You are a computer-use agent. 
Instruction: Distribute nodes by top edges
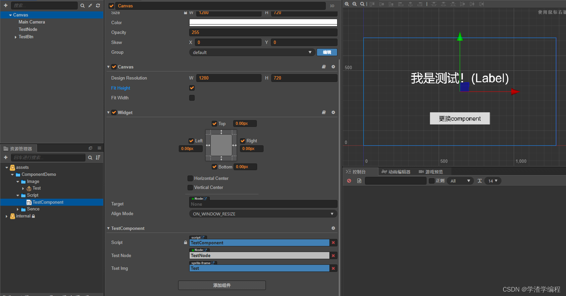coord(434,4)
